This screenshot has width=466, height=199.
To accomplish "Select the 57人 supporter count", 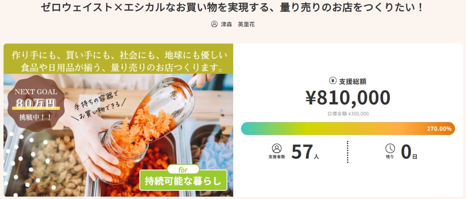I will click(305, 152).
